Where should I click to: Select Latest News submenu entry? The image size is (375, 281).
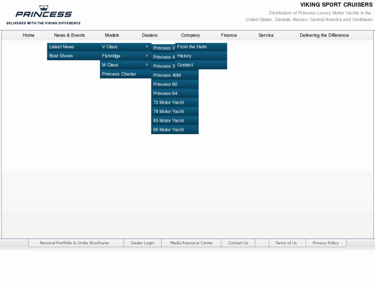pyautogui.click(x=73, y=47)
